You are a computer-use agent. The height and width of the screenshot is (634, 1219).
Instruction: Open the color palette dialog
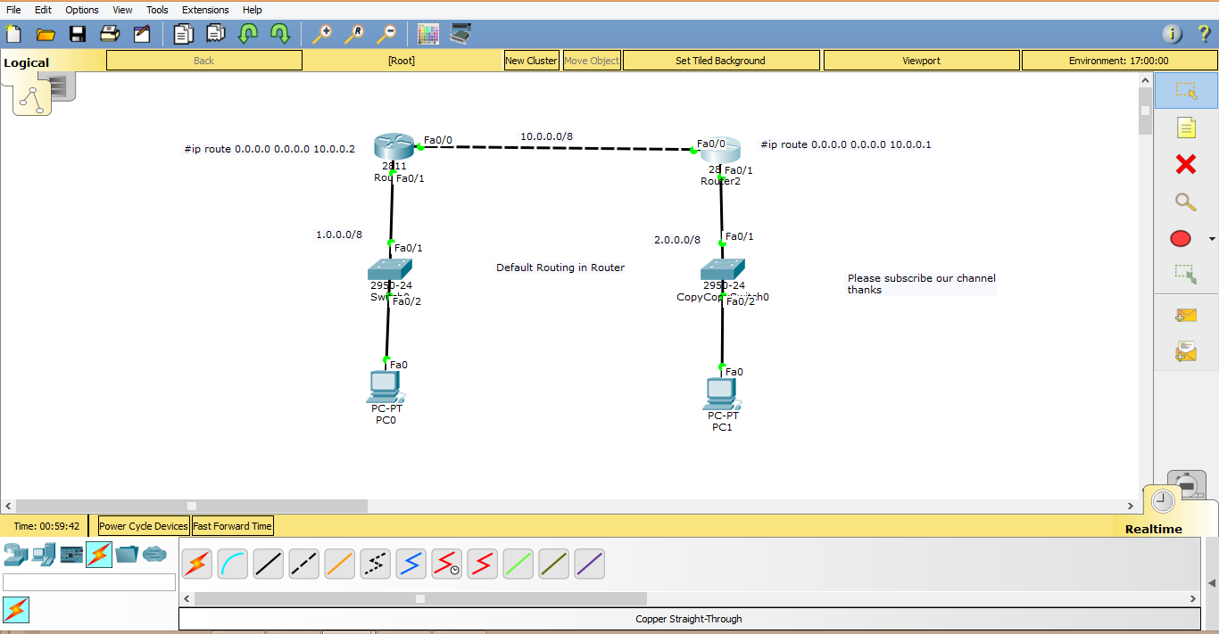coord(427,34)
